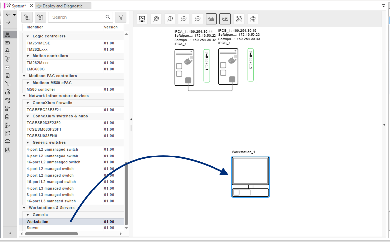This screenshot has height=242, width=390.
Task: Click the forward arrow in the sidebar
Action: tap(8, 22)
